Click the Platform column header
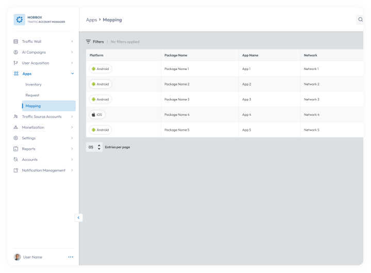371x273 pixels. (x=96, y=55)
